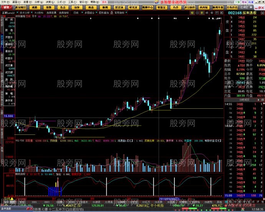This screenshot has height=212, width=265.
Task: Click the 2010/09/30 date marker on timeline
Action: [x=169, y=199]
